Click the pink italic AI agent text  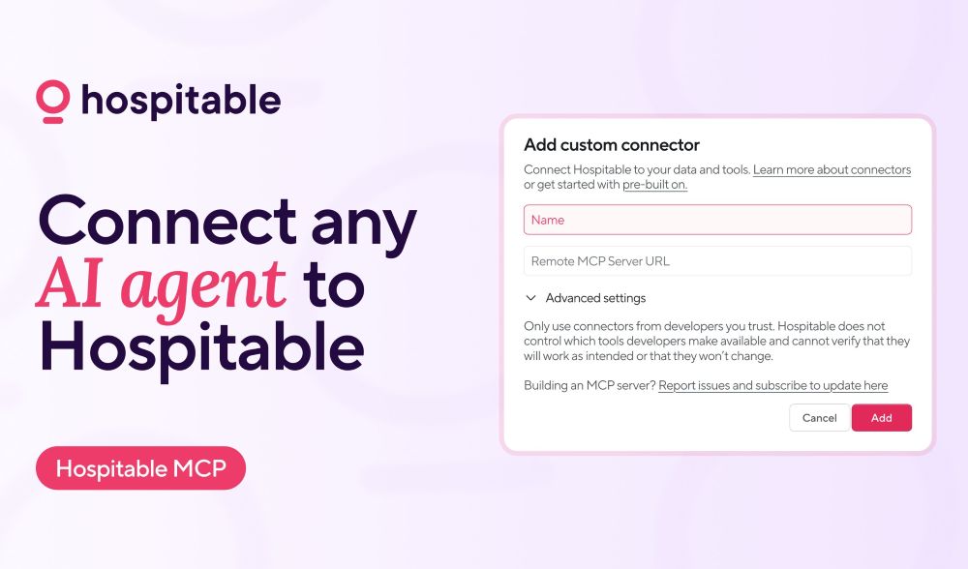[x=161, y=285]
